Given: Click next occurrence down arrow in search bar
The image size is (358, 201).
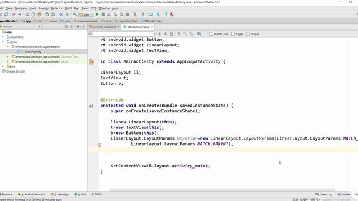Looking at the screenshot, I should tap(166, 34).
